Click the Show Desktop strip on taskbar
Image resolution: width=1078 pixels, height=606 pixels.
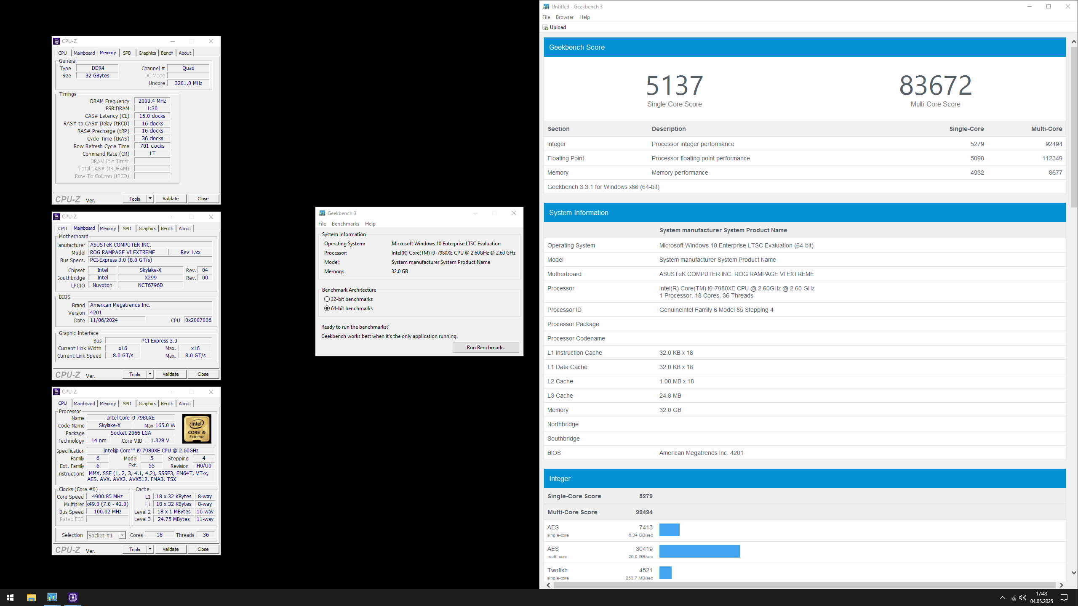[x=1076, y=598]
